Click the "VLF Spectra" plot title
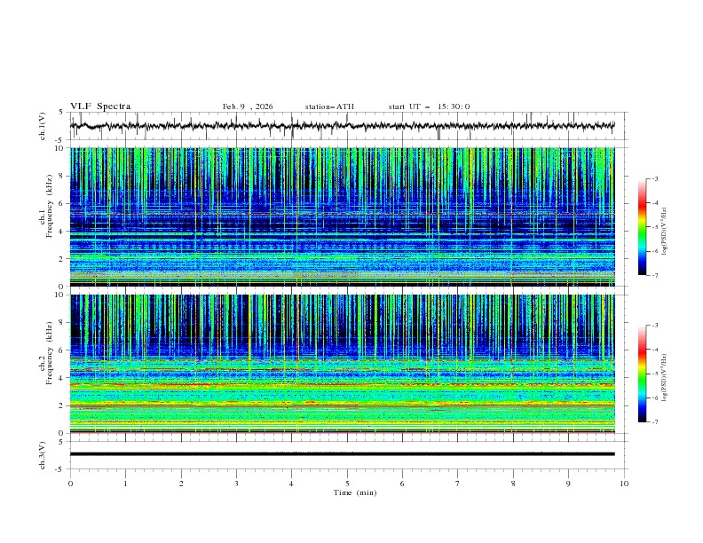The width and height of the screenshot is (703, 543). tap(100, 106)
